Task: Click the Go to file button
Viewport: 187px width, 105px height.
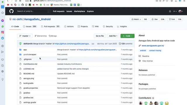Action: 100,36
